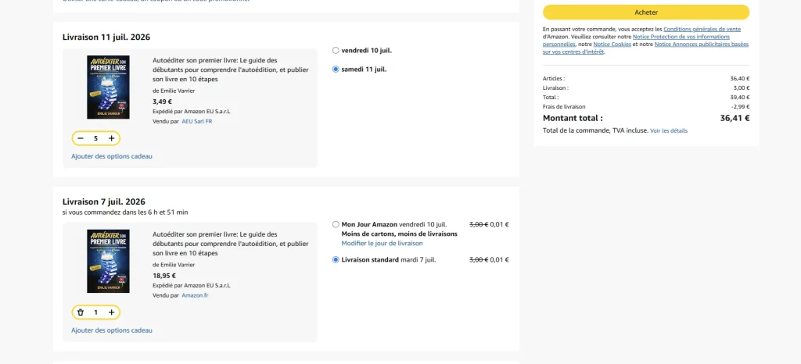Choose Livraison standard mardi 7 juil.
This screenshot has height=364, width=801.
(x=336, y=259)
